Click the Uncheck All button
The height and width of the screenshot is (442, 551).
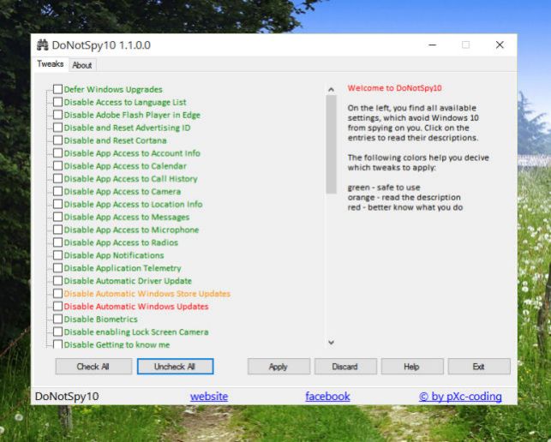[175, 367]
